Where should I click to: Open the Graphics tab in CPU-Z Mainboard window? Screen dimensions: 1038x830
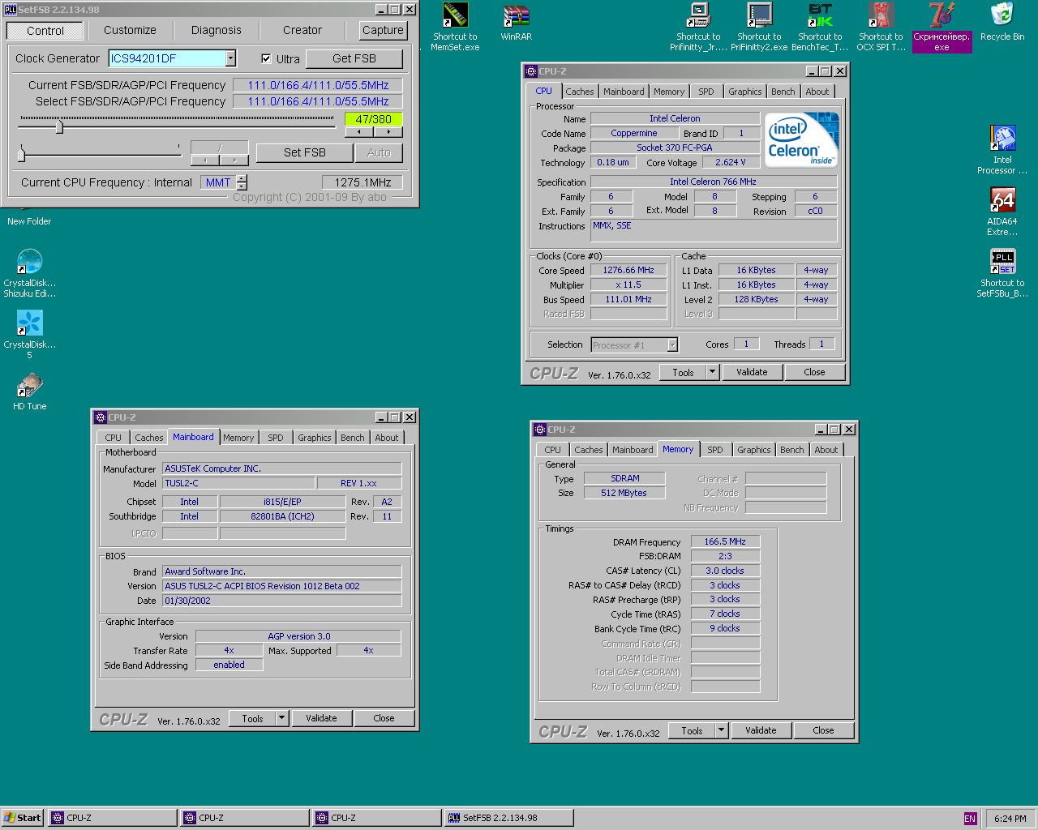(x=314, y=438)
